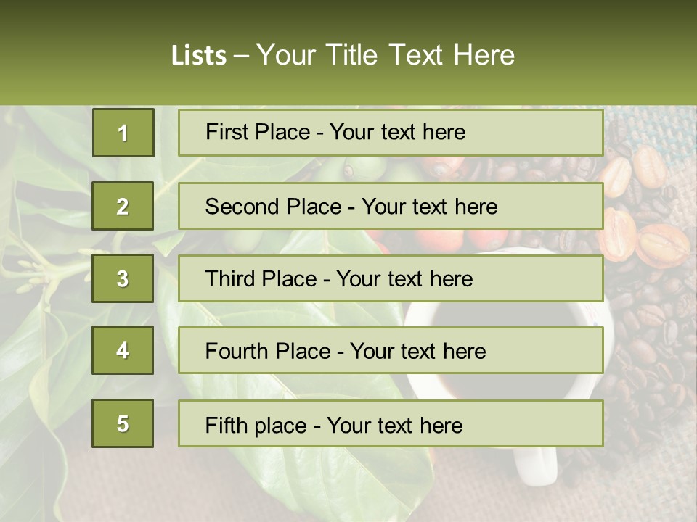
Task: Click 'First Place - Your text here' bar
Action: (x=391, y=133)
